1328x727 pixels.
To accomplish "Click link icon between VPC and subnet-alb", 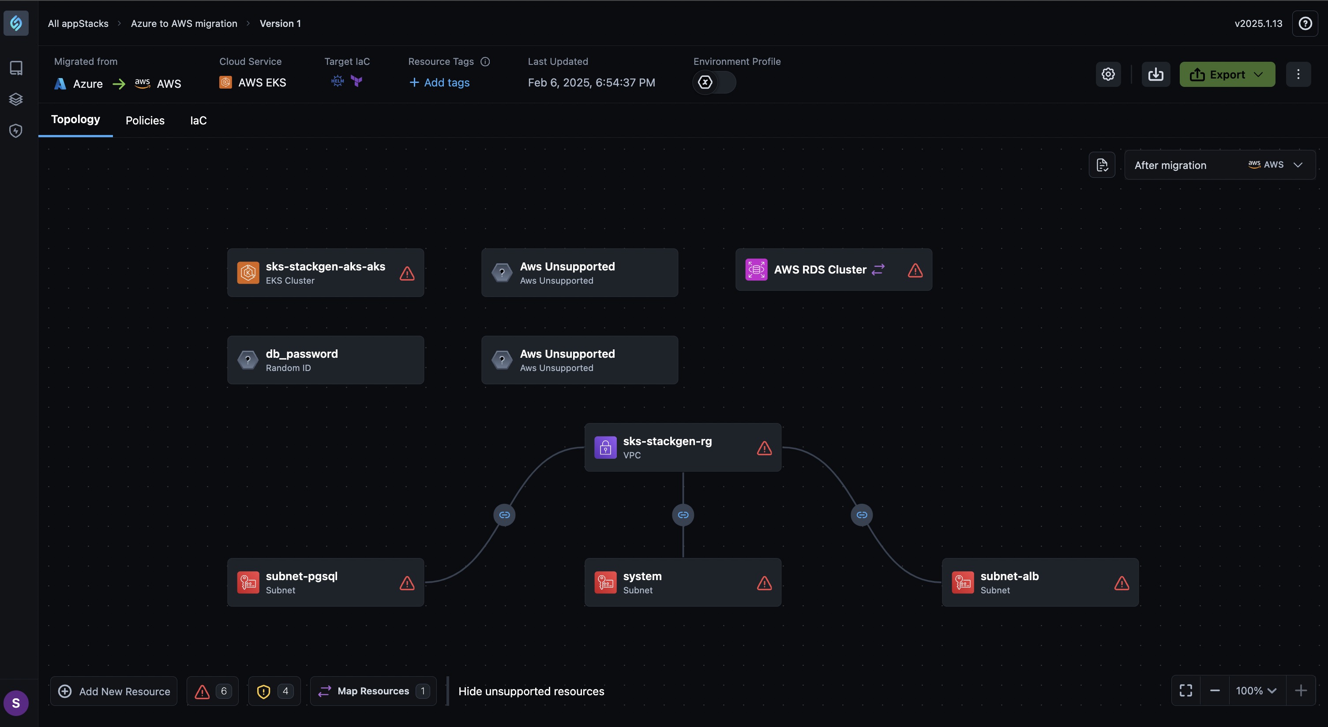I will (x=862, y=514).
